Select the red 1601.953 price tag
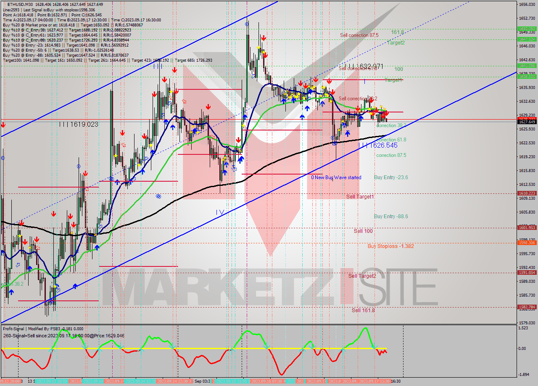Screen dimensions: 538x386 click(527, 227)
